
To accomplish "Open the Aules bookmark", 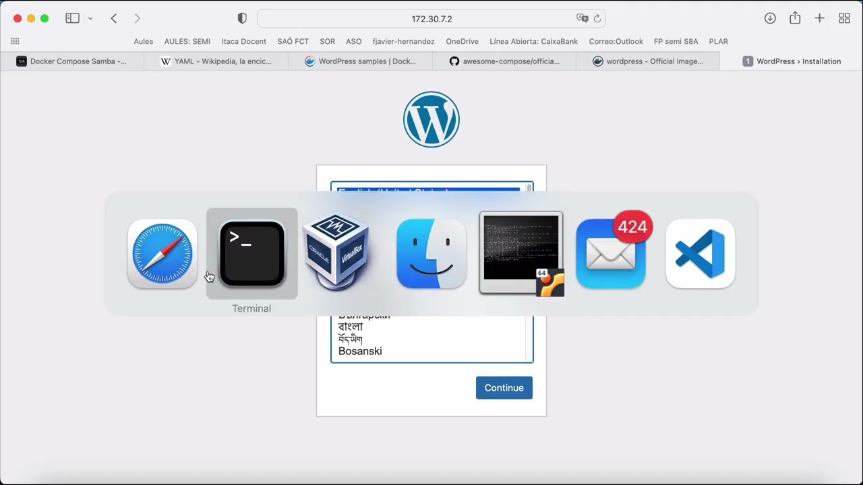I will (x=143, y=41).
